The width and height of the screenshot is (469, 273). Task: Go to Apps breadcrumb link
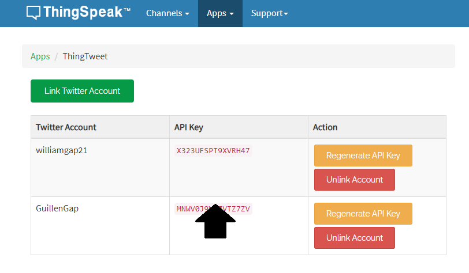pyautogui.click(x=40, y=56)
